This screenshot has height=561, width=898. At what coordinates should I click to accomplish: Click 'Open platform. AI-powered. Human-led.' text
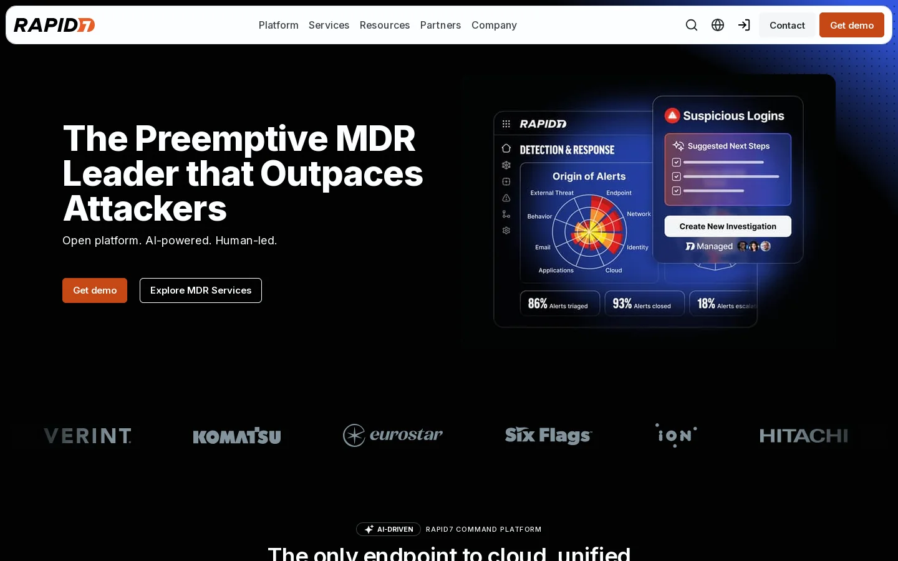tap(170, 241)
